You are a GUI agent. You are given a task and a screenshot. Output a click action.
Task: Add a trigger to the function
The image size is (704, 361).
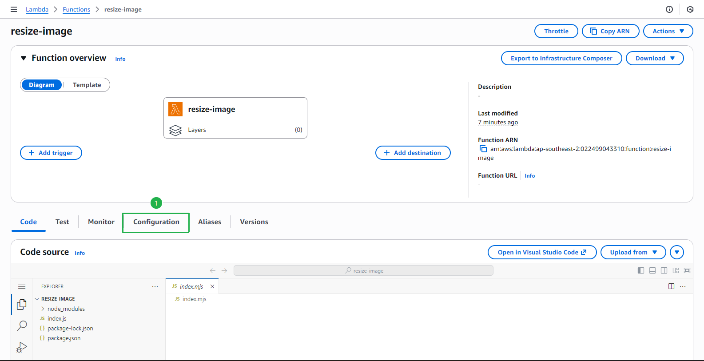click(51, 153)
